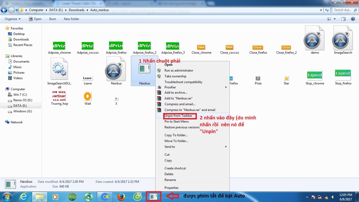Open the Windows Start button
Screen dimensions: 359x202
pos(7,197)
